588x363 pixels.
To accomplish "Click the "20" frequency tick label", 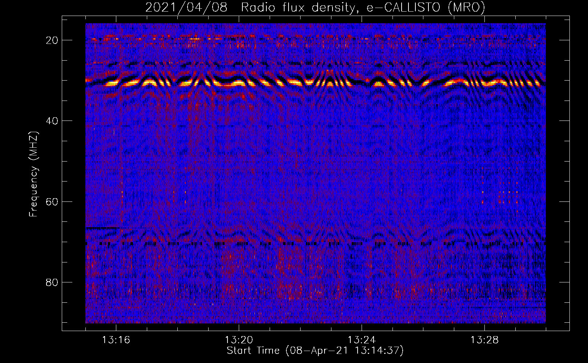I will 52,40.
